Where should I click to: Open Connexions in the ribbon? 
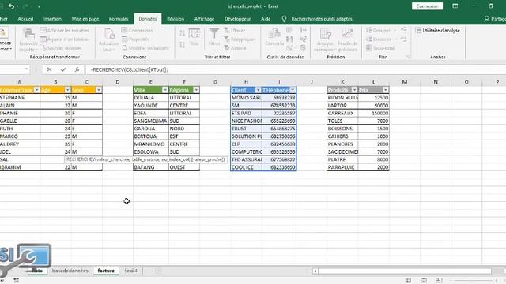(137, 30)
